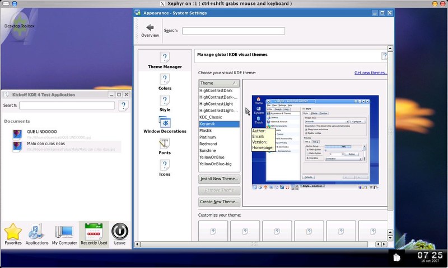Viewport: 448px width, 268px height.
Task: Click the help icon in themes header
Action: [384, 56]
